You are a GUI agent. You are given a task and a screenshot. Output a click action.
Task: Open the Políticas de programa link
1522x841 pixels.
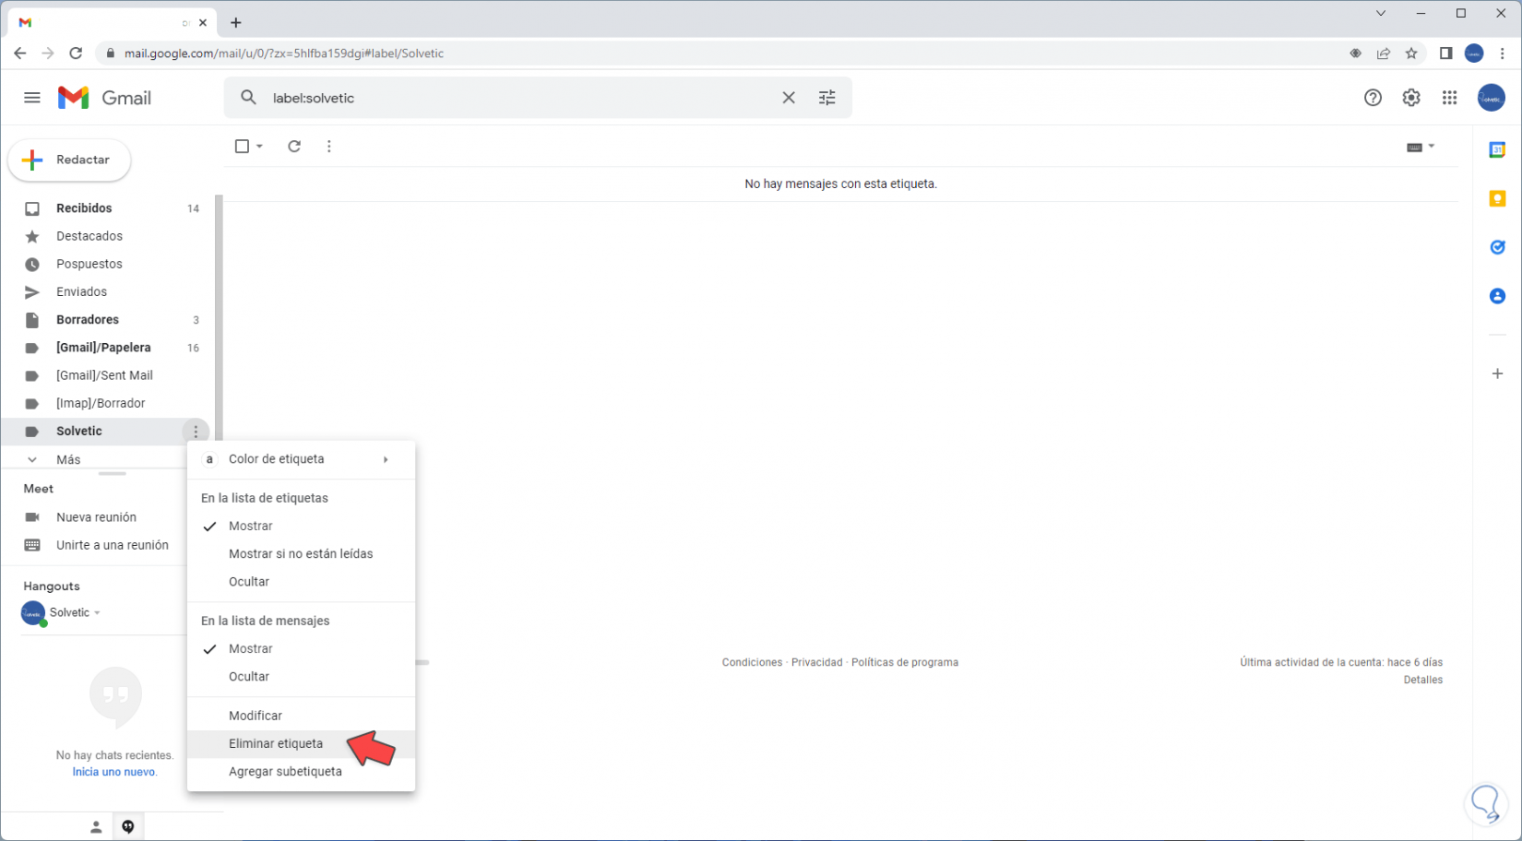click(905, 662)
